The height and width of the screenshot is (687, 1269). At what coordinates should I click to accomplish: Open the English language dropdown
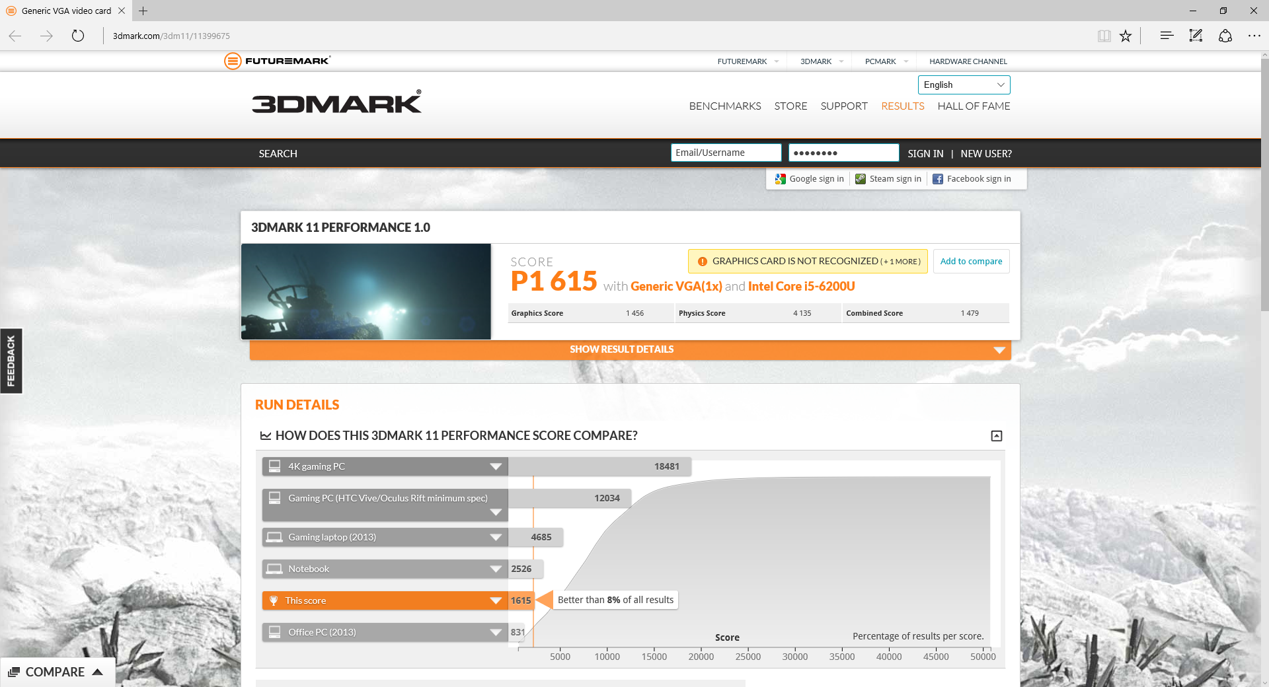coord(964,85)
